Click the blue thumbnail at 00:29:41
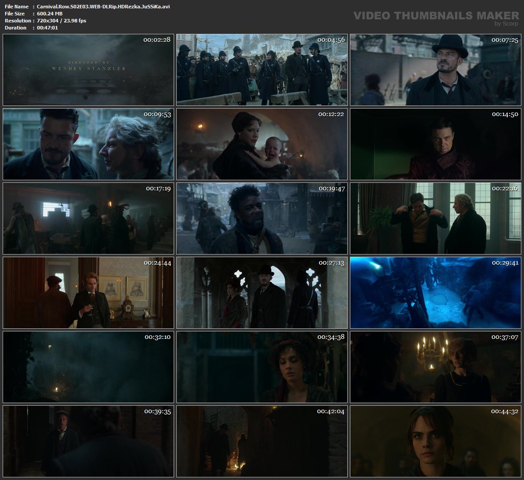This screenshot has width=524, height=480. pos(436,293)
